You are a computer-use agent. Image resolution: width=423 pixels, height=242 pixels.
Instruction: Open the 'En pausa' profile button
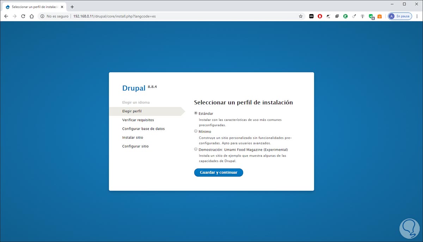point(400,16)
